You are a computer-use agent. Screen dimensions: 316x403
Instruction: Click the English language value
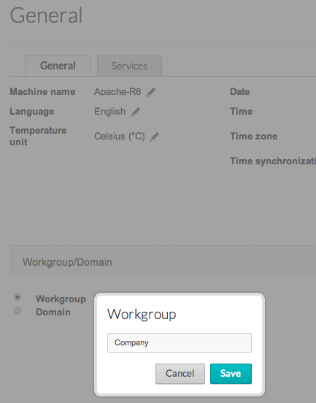click(x=109, y=112)
